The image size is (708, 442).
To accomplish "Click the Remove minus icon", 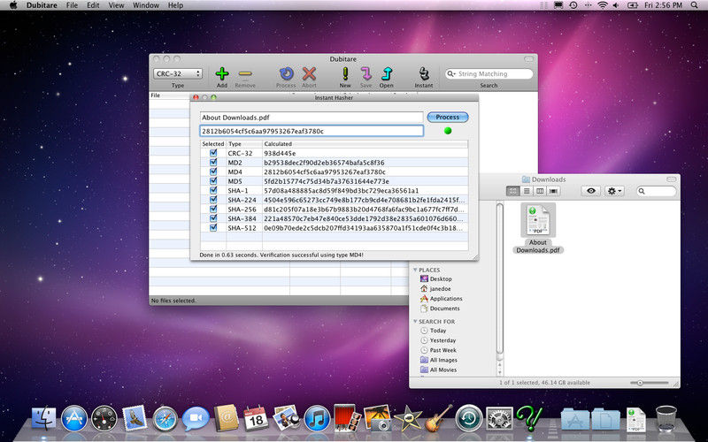I will 245,73.
